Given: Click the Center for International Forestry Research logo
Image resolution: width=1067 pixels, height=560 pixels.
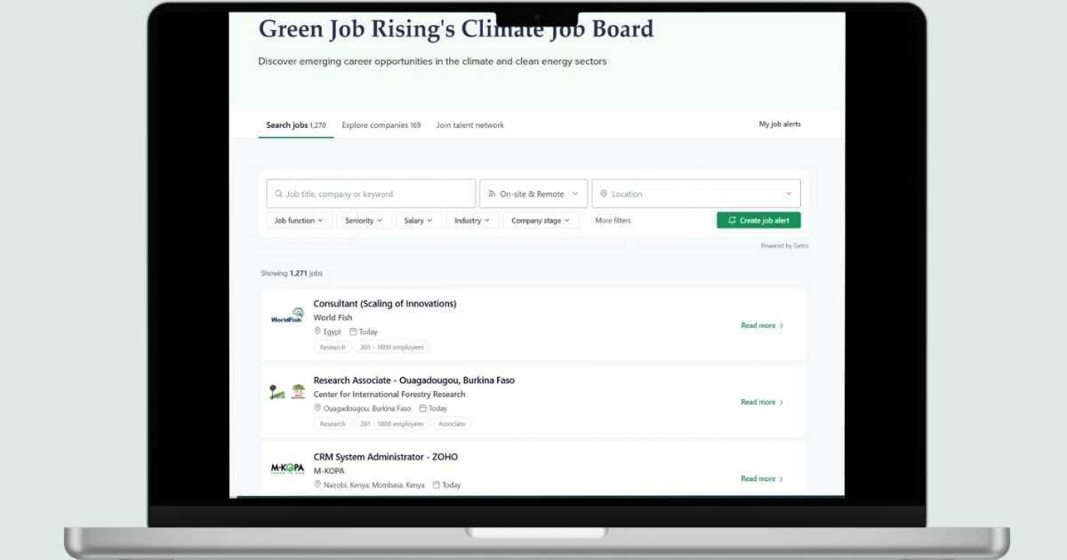Looking at the screenshot, I should tap(287, 392).
